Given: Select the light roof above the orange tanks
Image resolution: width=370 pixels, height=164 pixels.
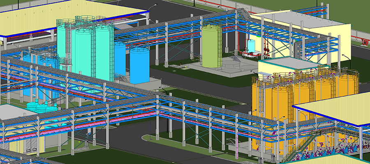Looking at the screenshot, I should click(288, 63).
